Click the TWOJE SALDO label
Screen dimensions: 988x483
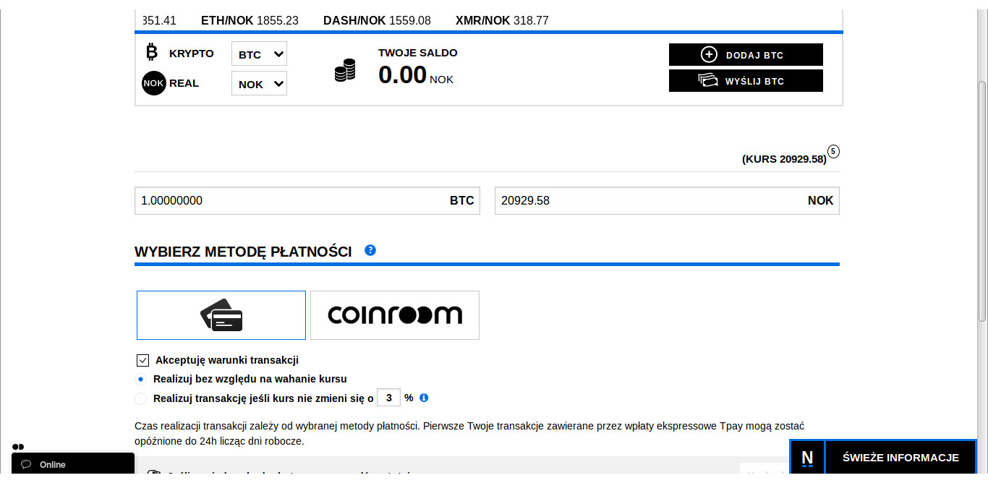click(418, 53)
